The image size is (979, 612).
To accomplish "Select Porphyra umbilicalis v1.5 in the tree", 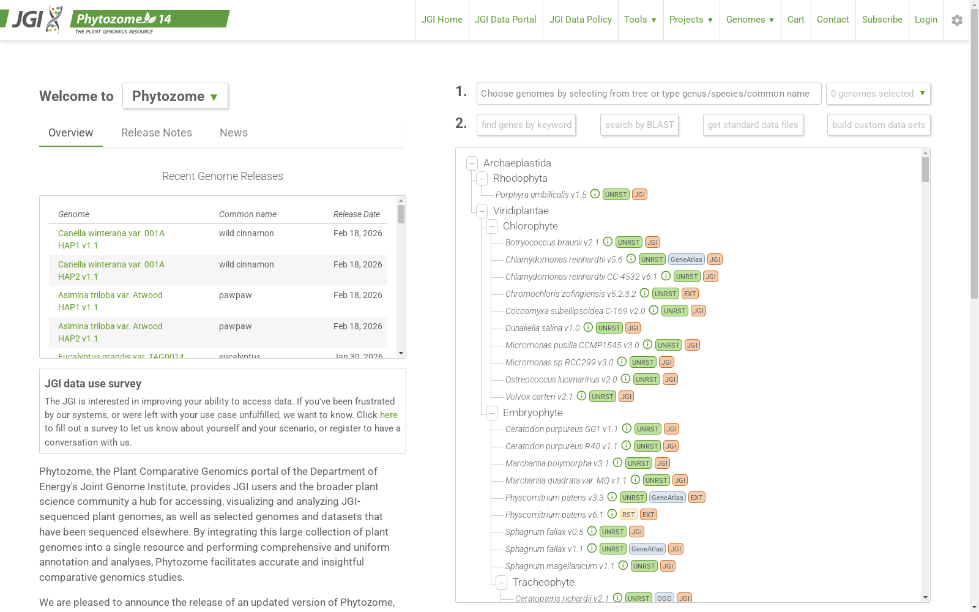I will [x=541, y=195].
